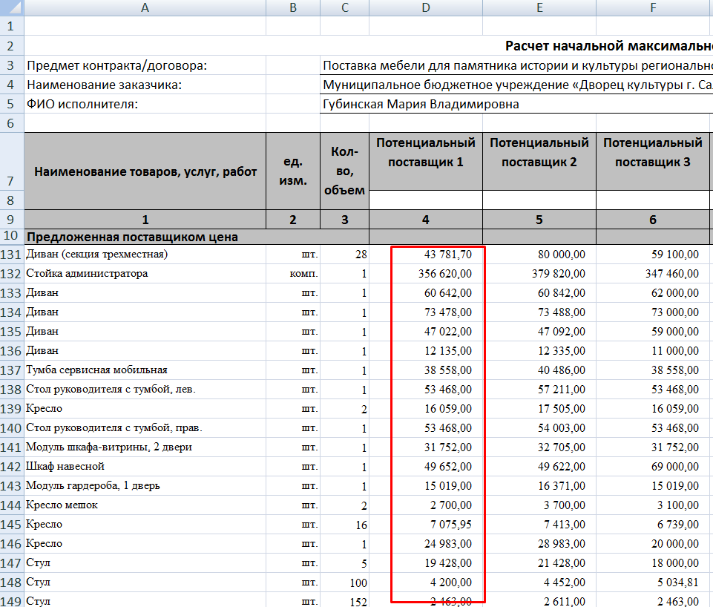Click header 'Потенциальный поставщик 2'
713x607 pixels.
pyautogui.click(x=539, y=162)
